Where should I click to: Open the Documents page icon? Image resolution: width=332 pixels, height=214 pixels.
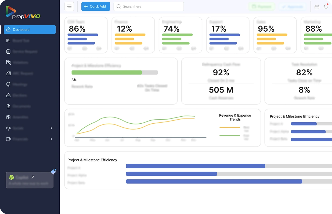(x=10, y=106)
